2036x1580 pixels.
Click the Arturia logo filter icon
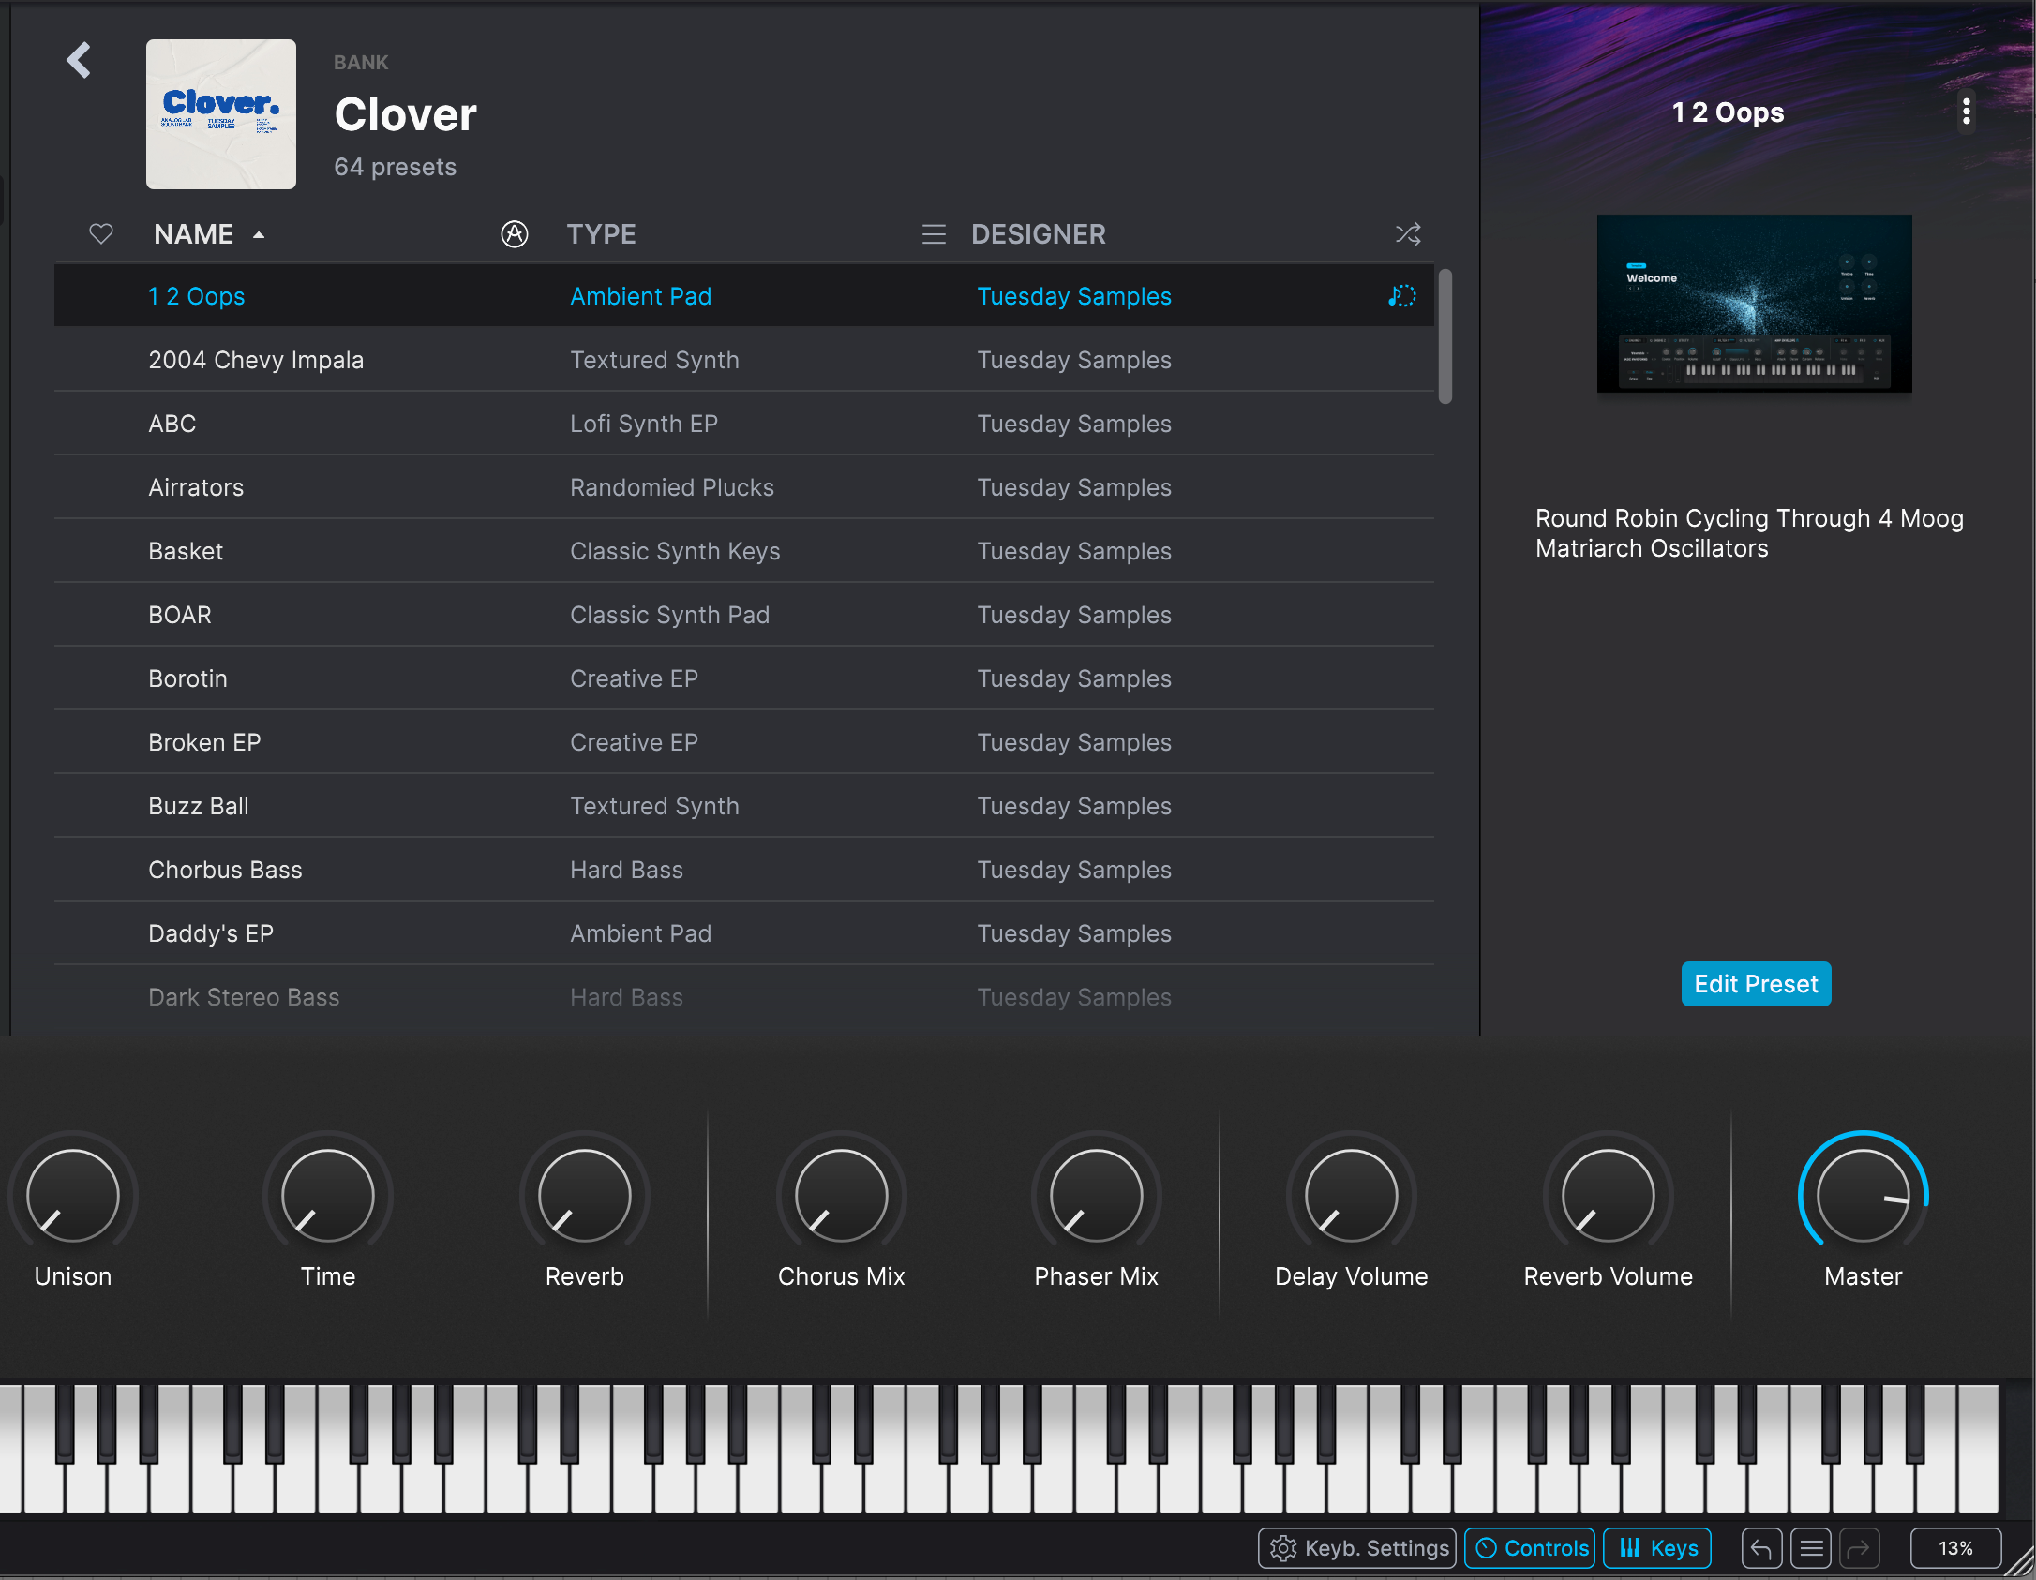pos(515,233)
